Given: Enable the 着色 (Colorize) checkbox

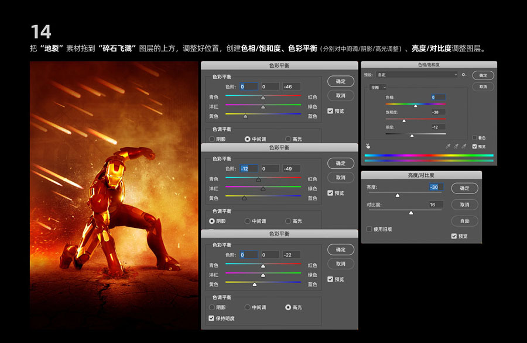Looking at the screenshot, I should tap(474, 138).
